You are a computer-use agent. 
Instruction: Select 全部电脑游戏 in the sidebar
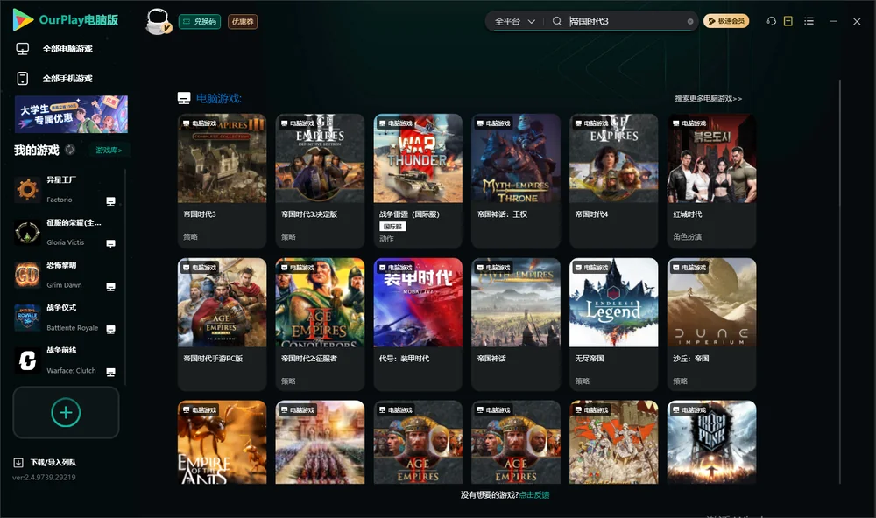tap(67, 49)
